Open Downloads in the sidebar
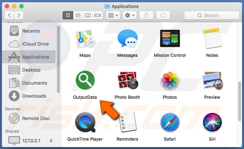Screen dimensions: 244x149 tap(29, 96)
